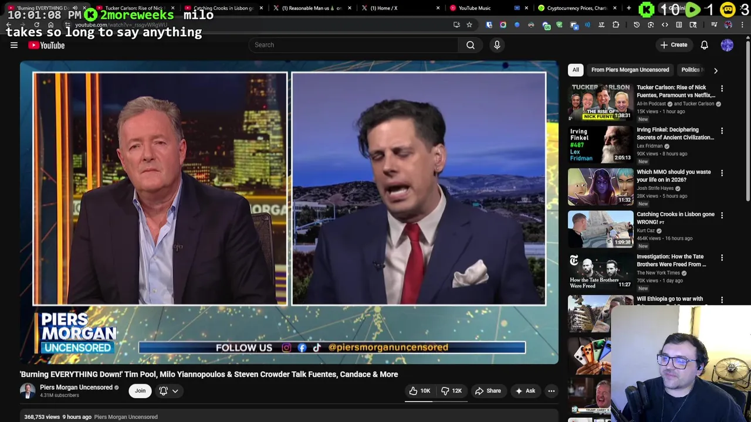Open the Tucker Carlson Rise of Nick Fuentes thumbnail
Screen dimensions: 751x422
(x=600, y=102)
